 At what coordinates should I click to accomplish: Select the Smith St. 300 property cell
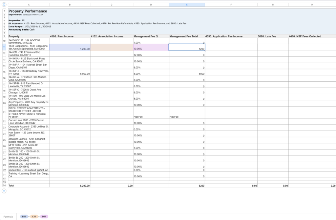[29, 165]
